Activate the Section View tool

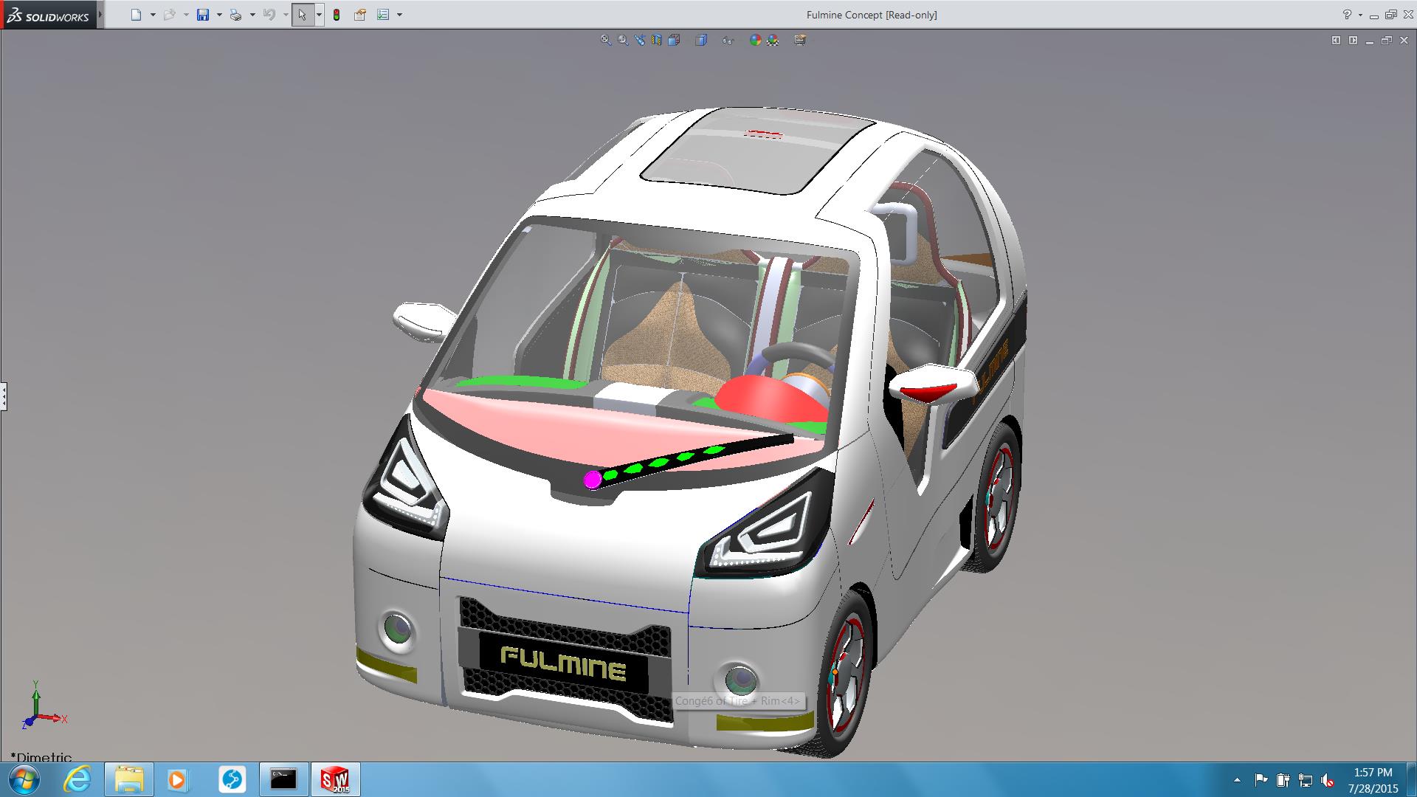[x=657, y=40]
